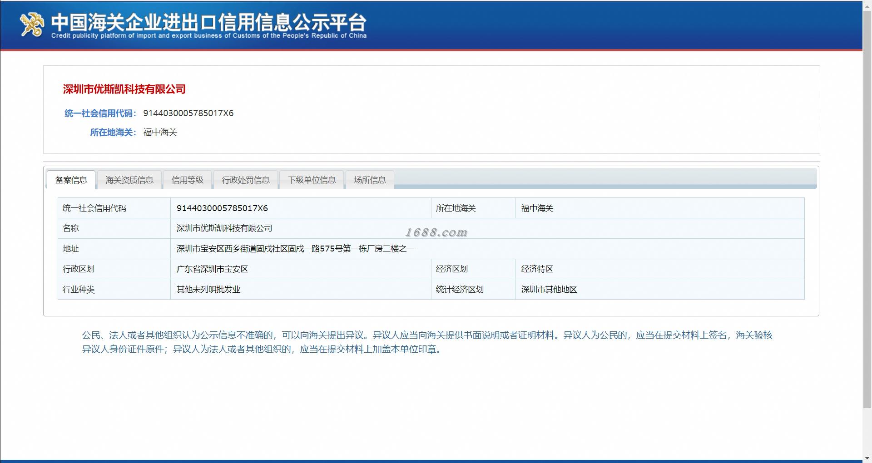Click the header label 所在地海关:
872x463 pixels.
point(113,132)
